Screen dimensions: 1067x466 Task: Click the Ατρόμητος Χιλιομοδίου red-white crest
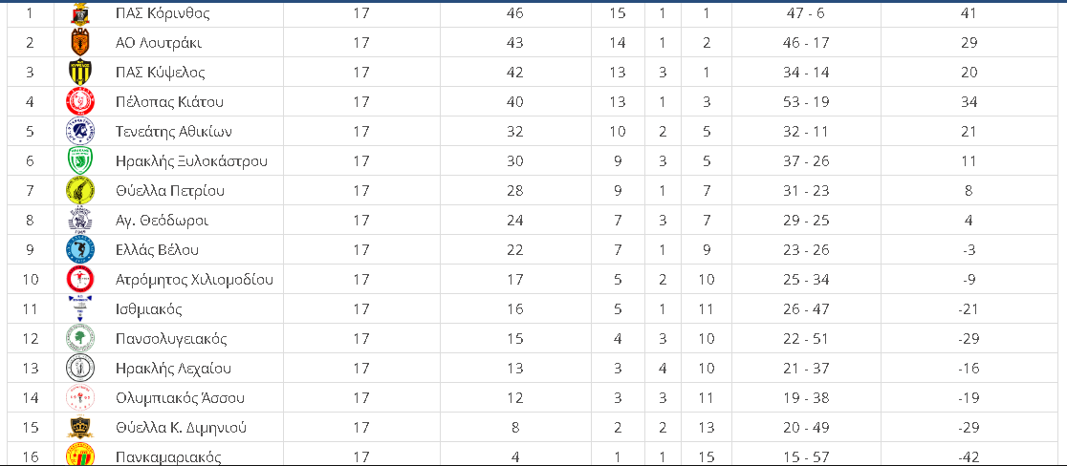(80, 280)
